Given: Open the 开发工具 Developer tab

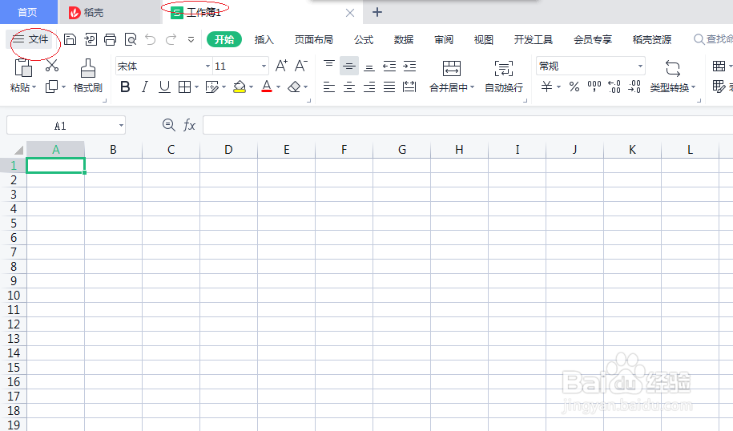Looking at the screenshot, I should (534, 40).
